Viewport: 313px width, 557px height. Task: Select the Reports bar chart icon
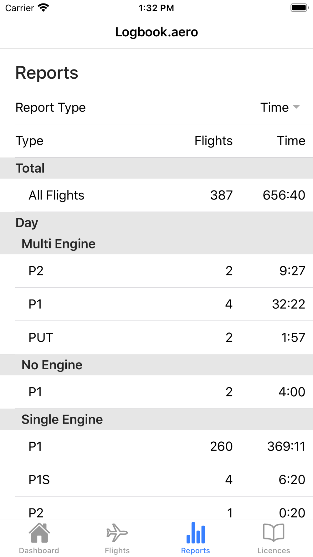pos(196,533)
